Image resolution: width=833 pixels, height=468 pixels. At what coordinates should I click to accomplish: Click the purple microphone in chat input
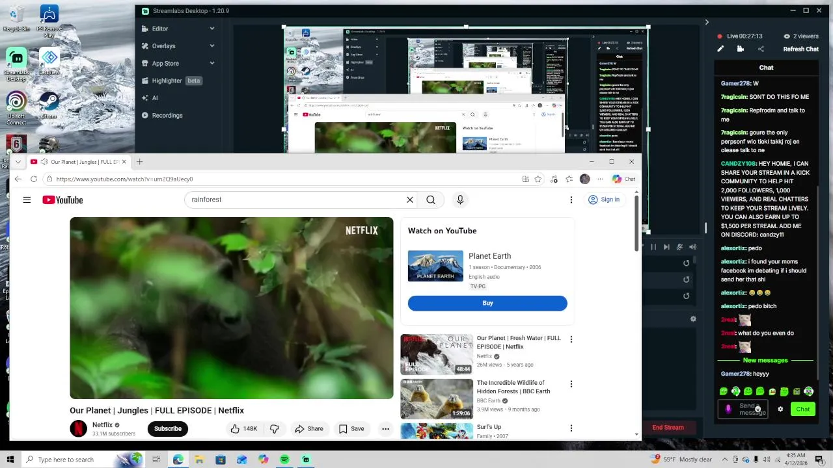(x=728, y=409)
